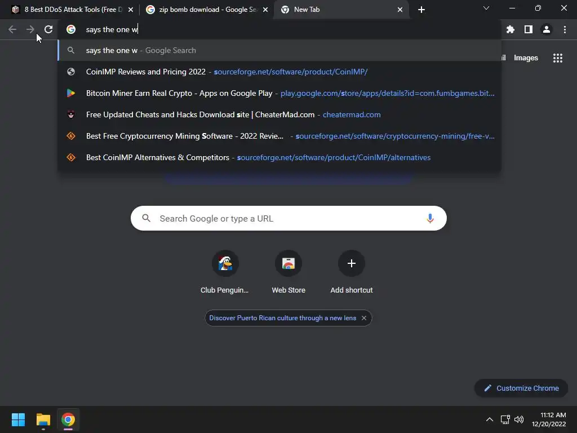Viewport: 577px width, 433px height.
Task: Choose CheaterMad.com Cheats and Hacks suggestion
Action: tap(279, 114)
